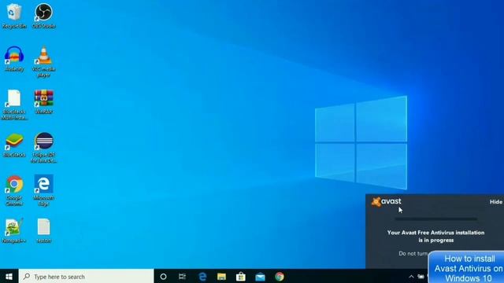Hide the Avast installation popup
Viewport: 504px width, 283px height.
click(x=495, y=202)
